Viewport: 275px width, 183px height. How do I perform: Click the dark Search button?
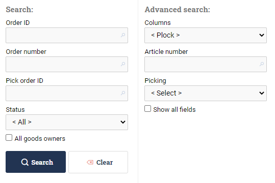(x=36, y=162)
